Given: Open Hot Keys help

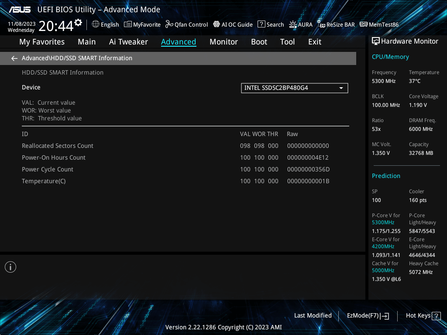Looking at the screenshot, I should 423,316.
